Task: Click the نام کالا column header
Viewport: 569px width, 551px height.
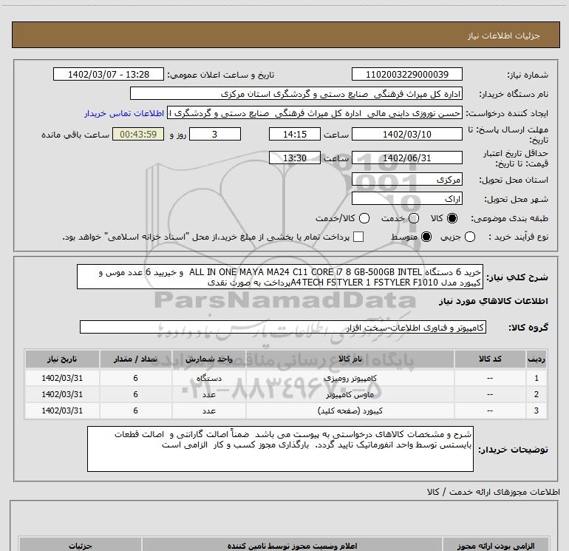Action: point(350,359)
